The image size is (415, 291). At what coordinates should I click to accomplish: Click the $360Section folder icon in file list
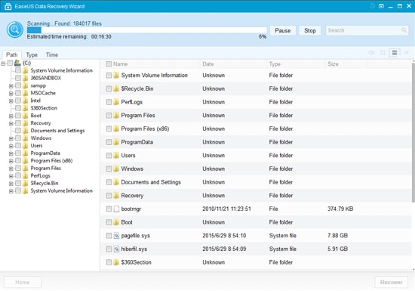(116, 262)
